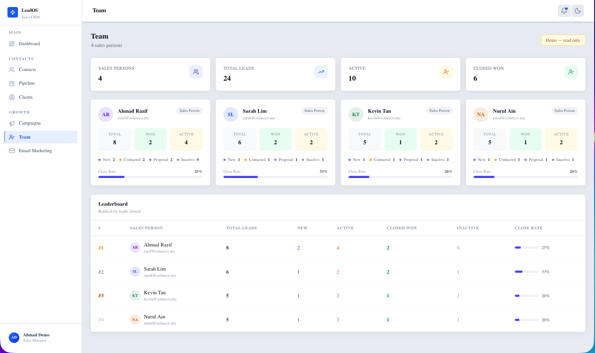
Task: Open Dashboard from the sidebar
Action: click(x=29, y=44)
